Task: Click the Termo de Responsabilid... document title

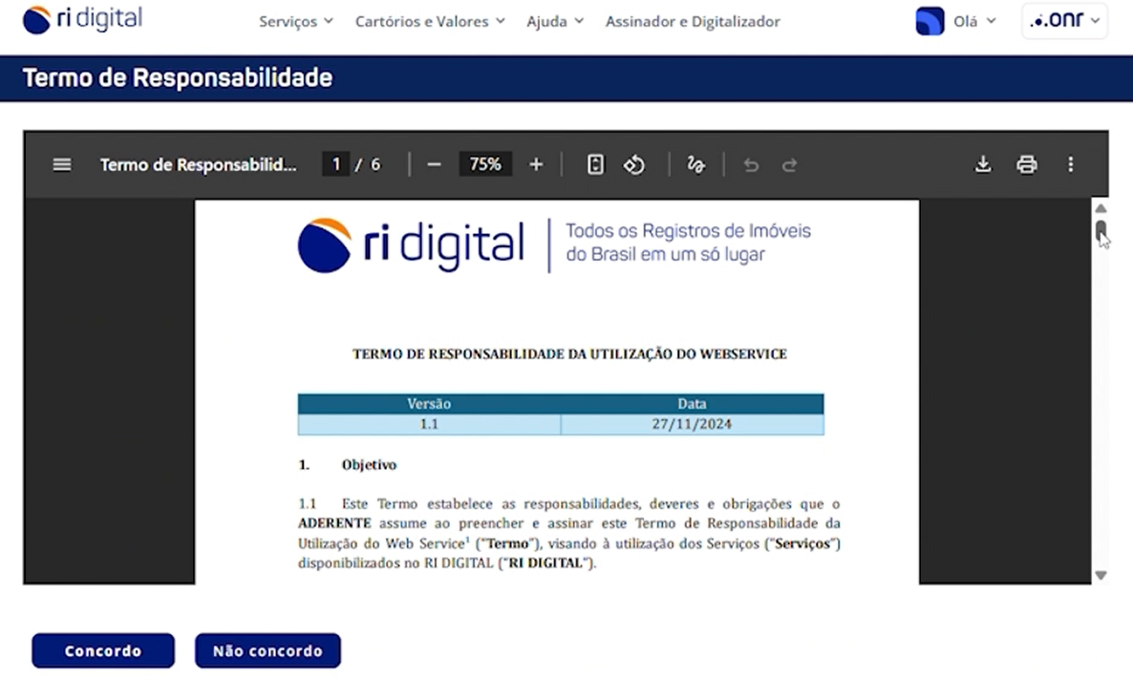Action: point(198,164)
